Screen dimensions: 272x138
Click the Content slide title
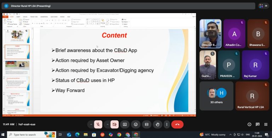point(114,35)
